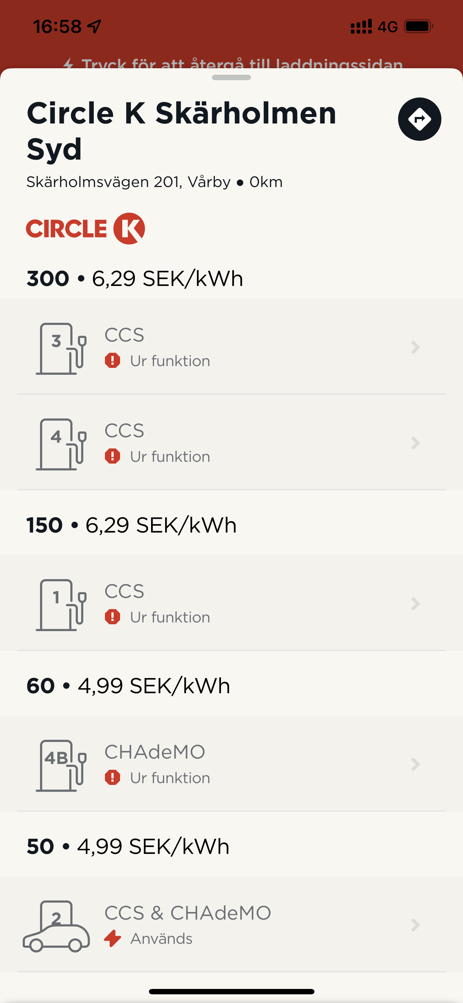Tap the directions navigation icon
The width and height of the screenshot is (463, 1003).
coord(419,119)
